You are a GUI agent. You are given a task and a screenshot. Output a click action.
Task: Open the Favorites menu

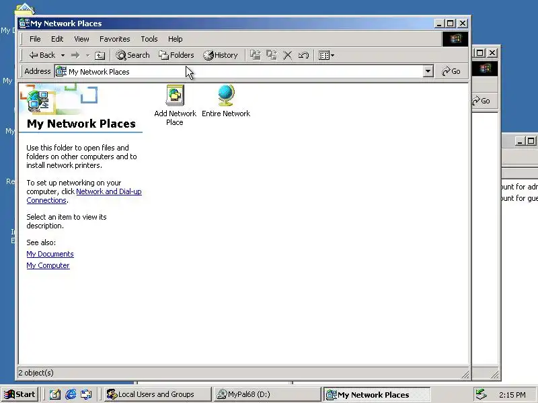coord(114,39)
